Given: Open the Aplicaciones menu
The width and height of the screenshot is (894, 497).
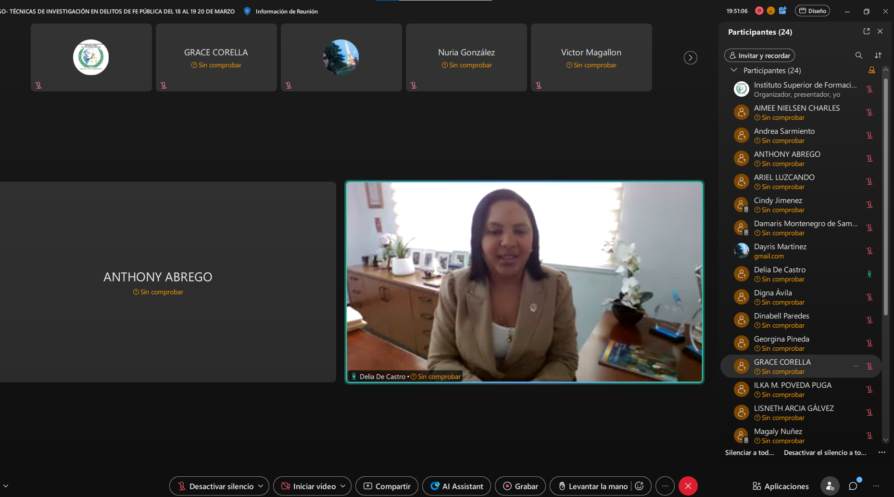Looking at the screenshot, I should point(781,486).
